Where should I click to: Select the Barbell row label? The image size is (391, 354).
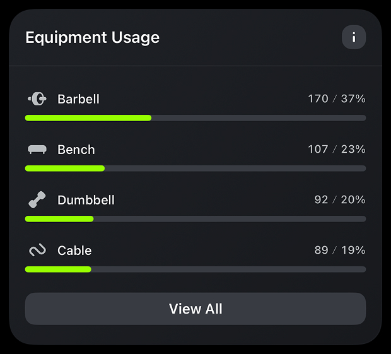tap(78, 99)
